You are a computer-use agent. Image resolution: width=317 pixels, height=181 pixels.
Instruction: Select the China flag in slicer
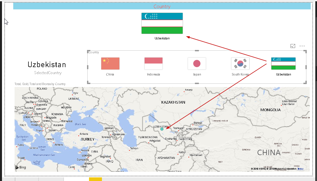(110, 64)
